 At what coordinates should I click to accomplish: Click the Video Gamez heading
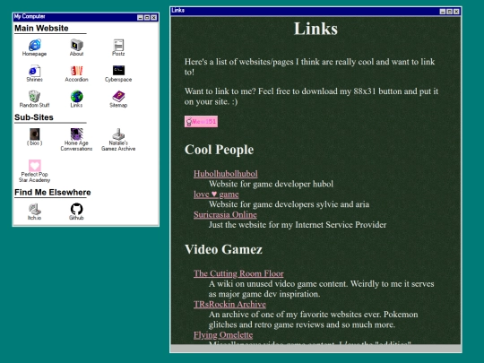tap(223, 249)
